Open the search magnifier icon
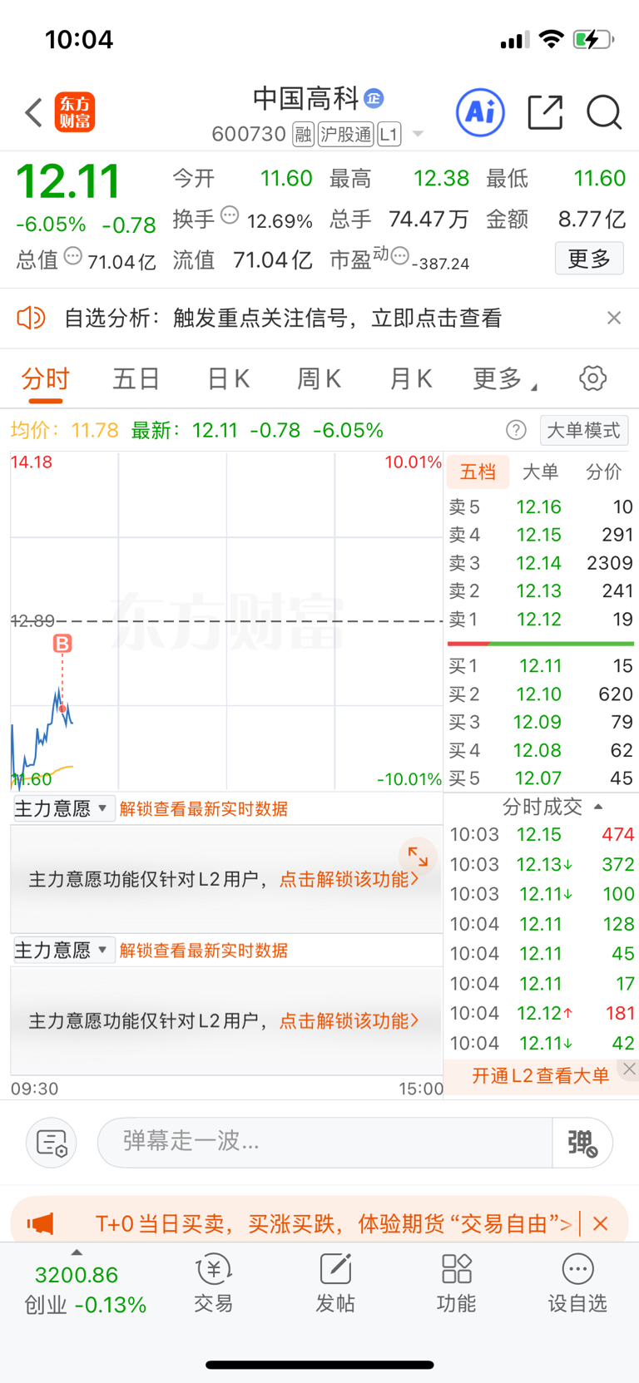 tap(604, 112)
